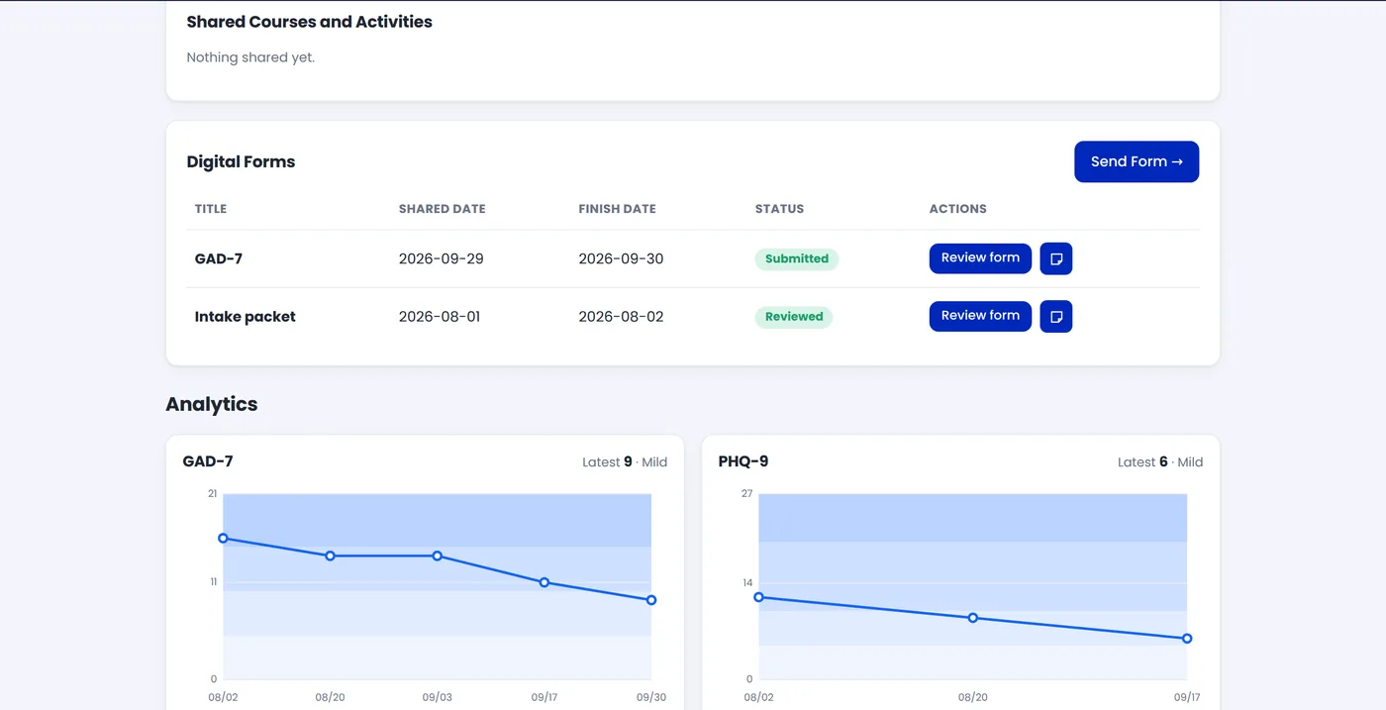Open the note icon in the Intake packet row

point(1056,317)
